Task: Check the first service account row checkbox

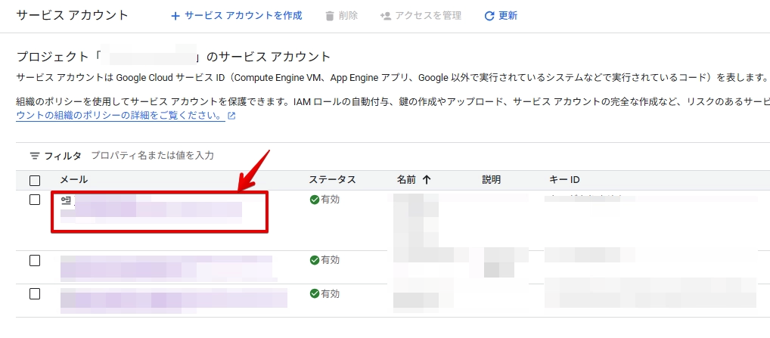Action: coord(35,200)
